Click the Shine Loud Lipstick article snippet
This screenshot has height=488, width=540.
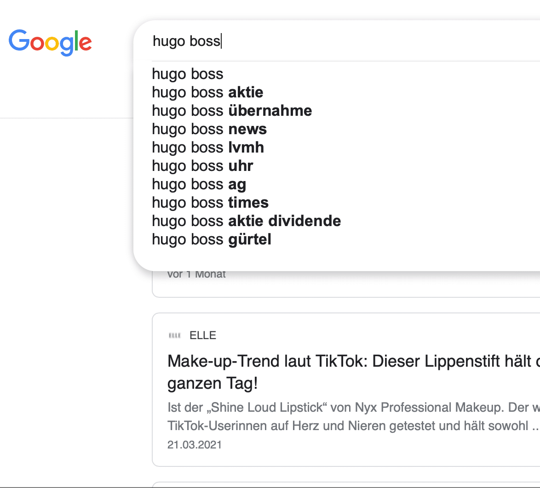point(353,416)
